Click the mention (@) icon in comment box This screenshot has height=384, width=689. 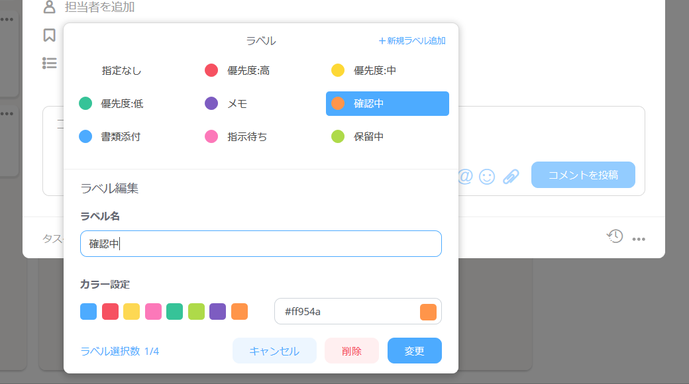click(x=466, y=176)
